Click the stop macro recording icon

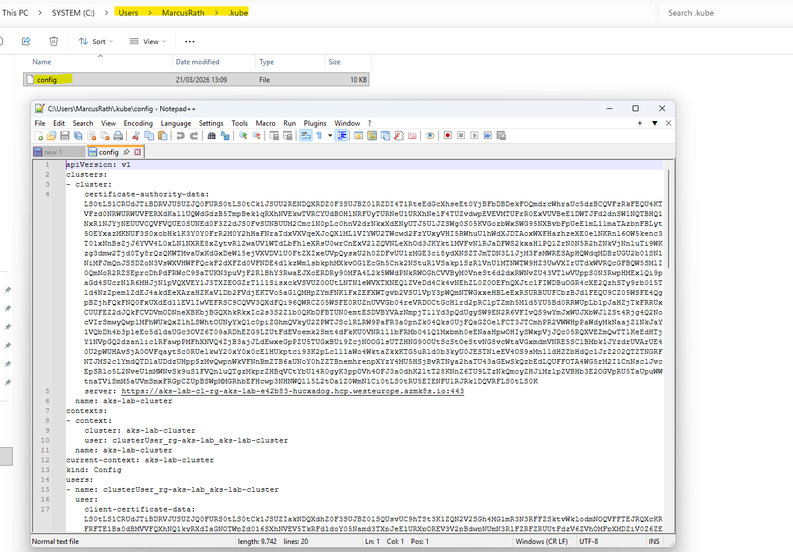tap(461, 136)
